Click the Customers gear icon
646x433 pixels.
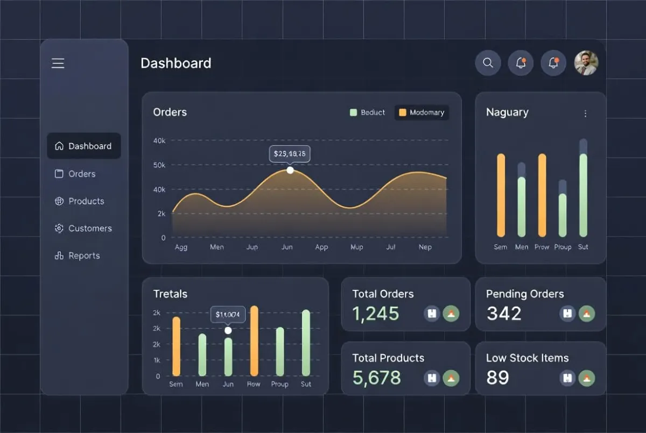tap(59, 228)
